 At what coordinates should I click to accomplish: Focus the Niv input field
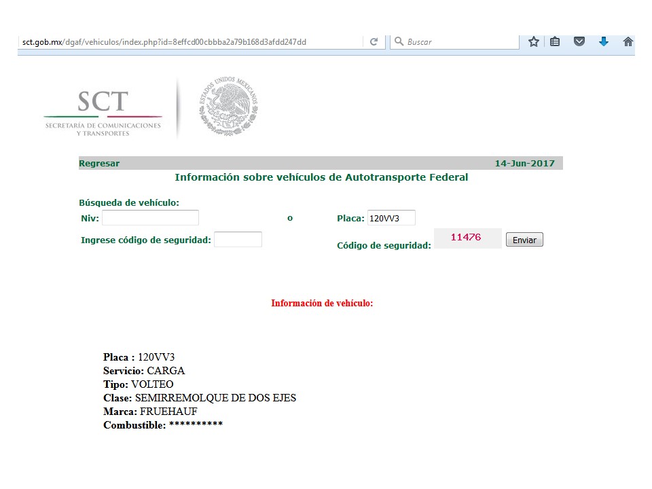point(150,218)
